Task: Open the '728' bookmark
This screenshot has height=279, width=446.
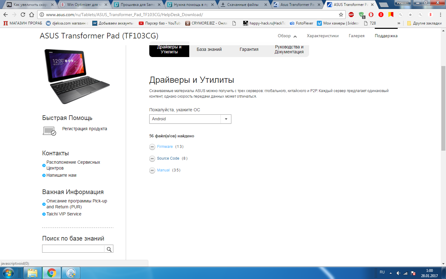Action: coord(370,23)
